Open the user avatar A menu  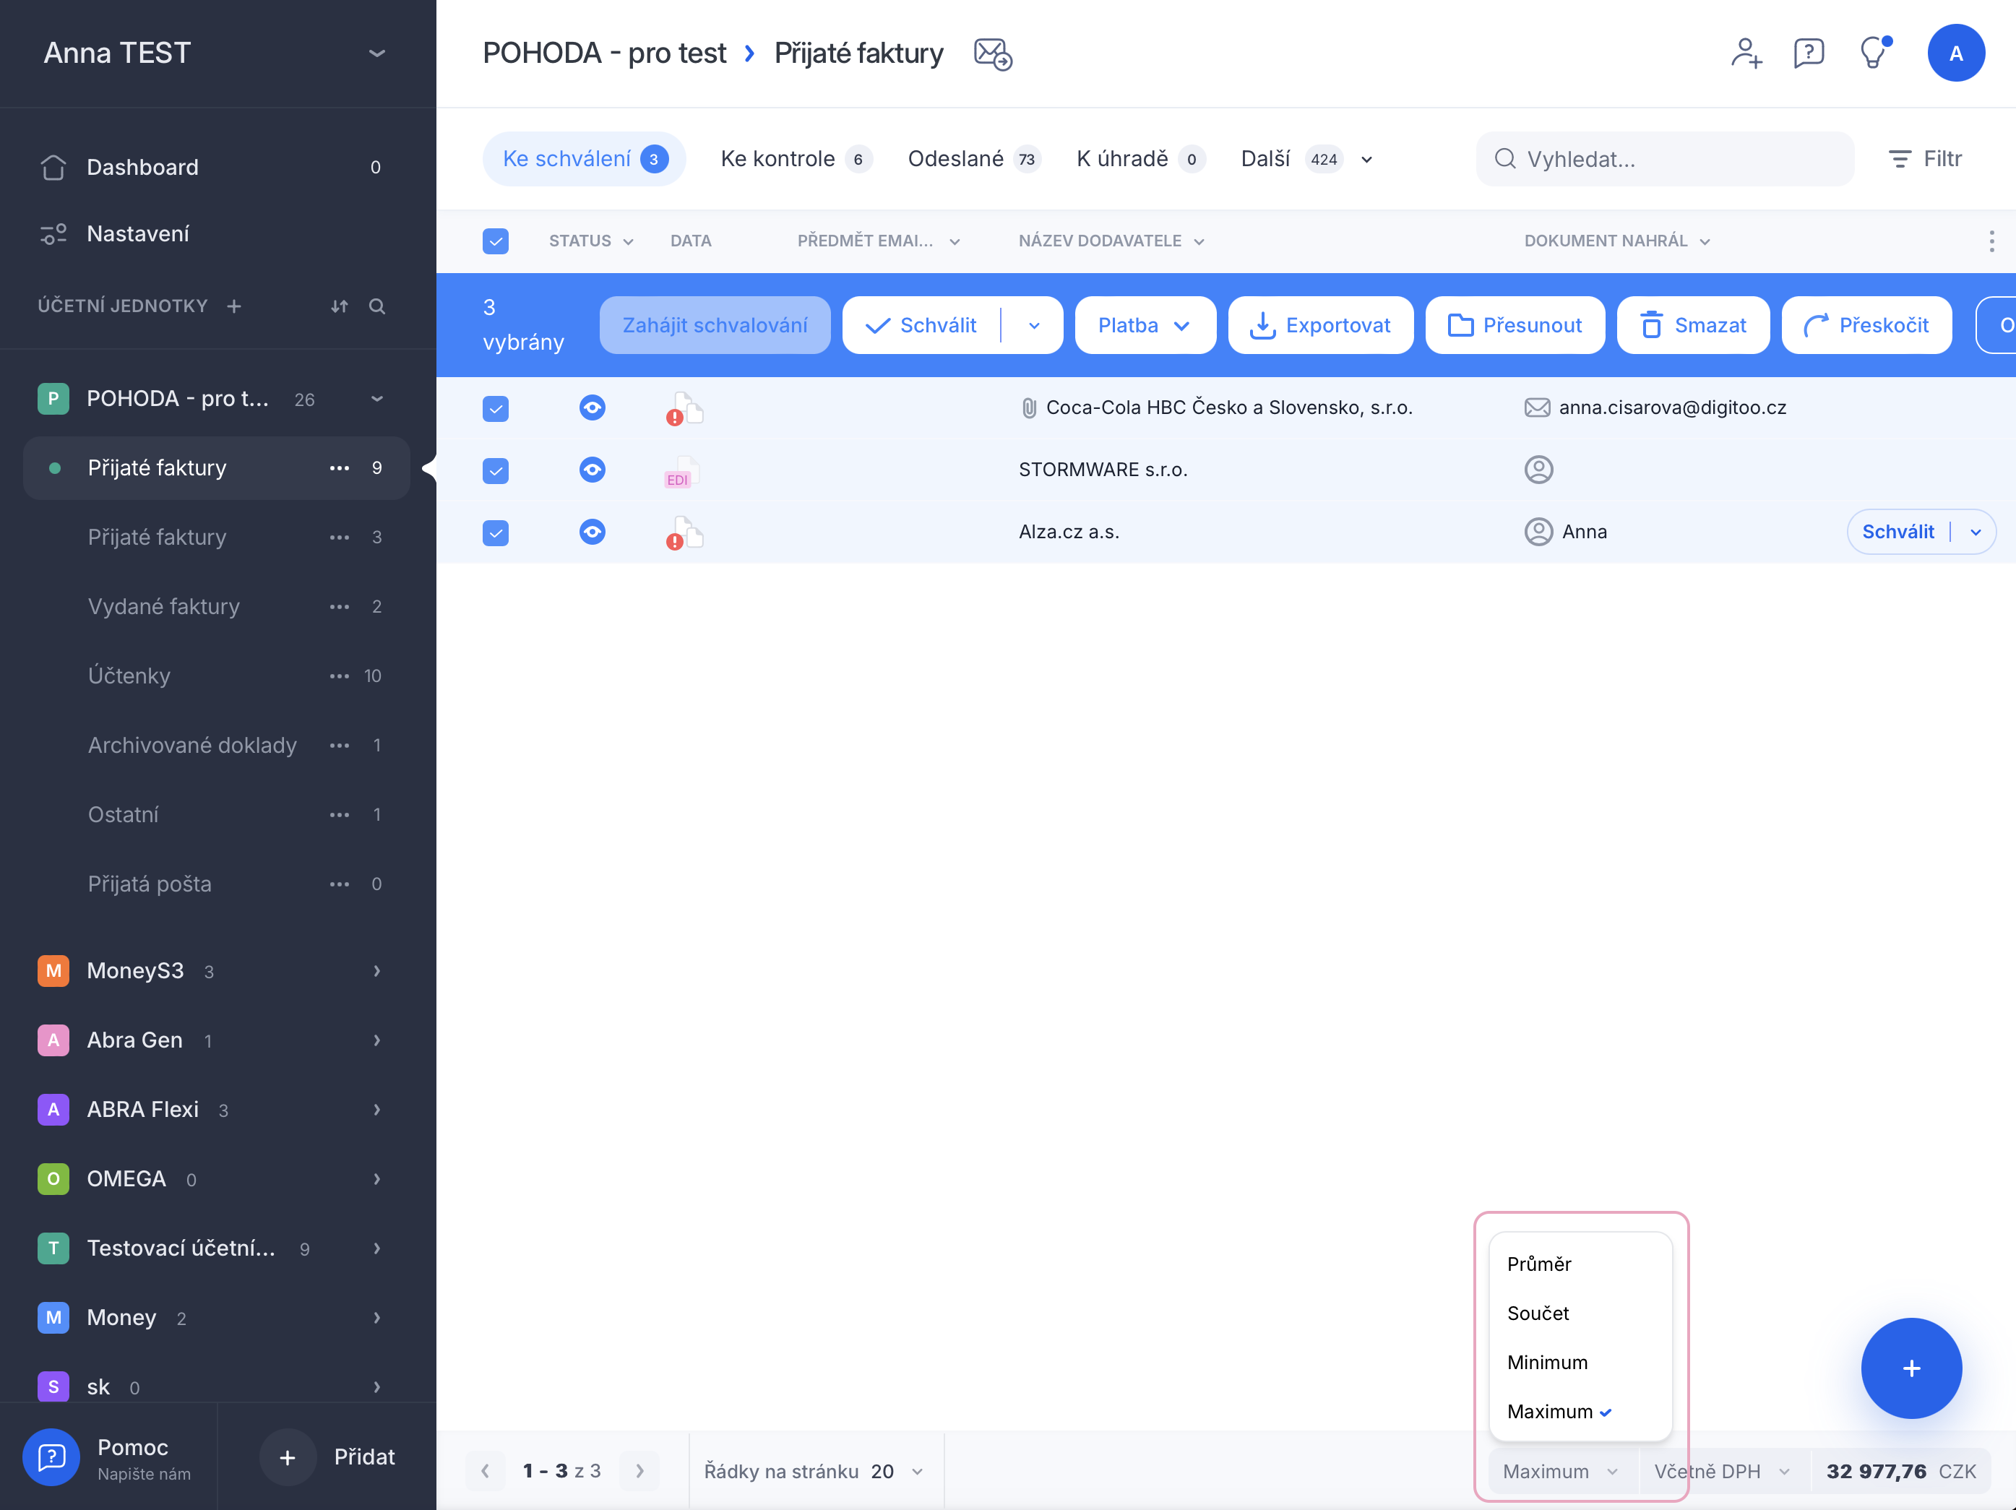coord(1955,53)
